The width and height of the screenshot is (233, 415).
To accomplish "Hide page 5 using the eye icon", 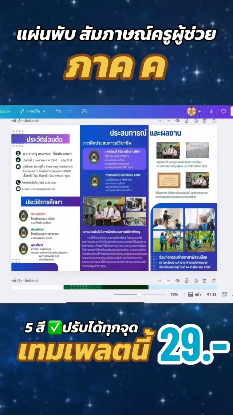I will click(x=178, y=280).
